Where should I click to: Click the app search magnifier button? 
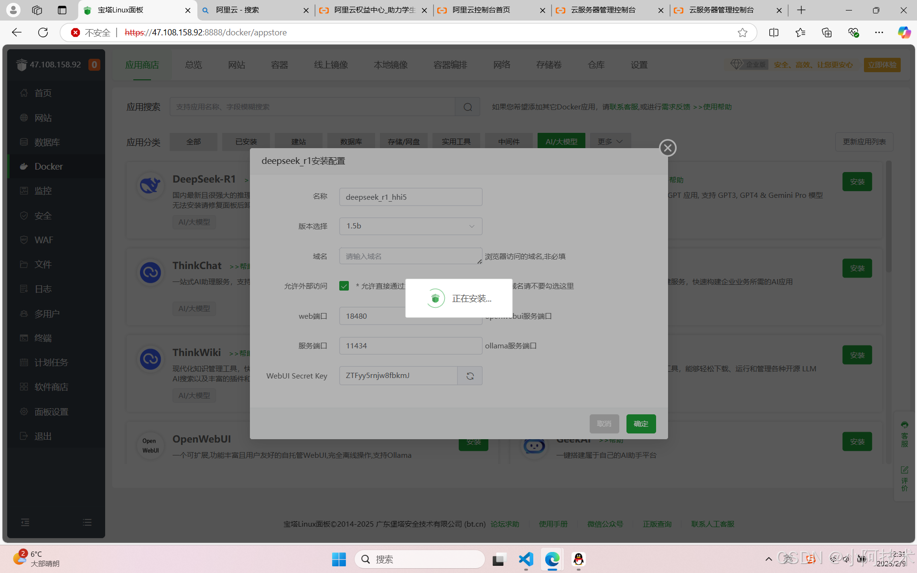(x=468, y=107)
